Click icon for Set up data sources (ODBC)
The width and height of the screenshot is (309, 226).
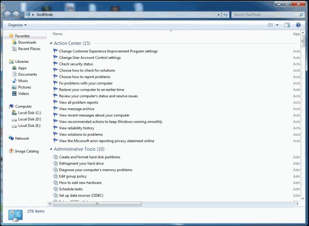[x=56, y=195]
